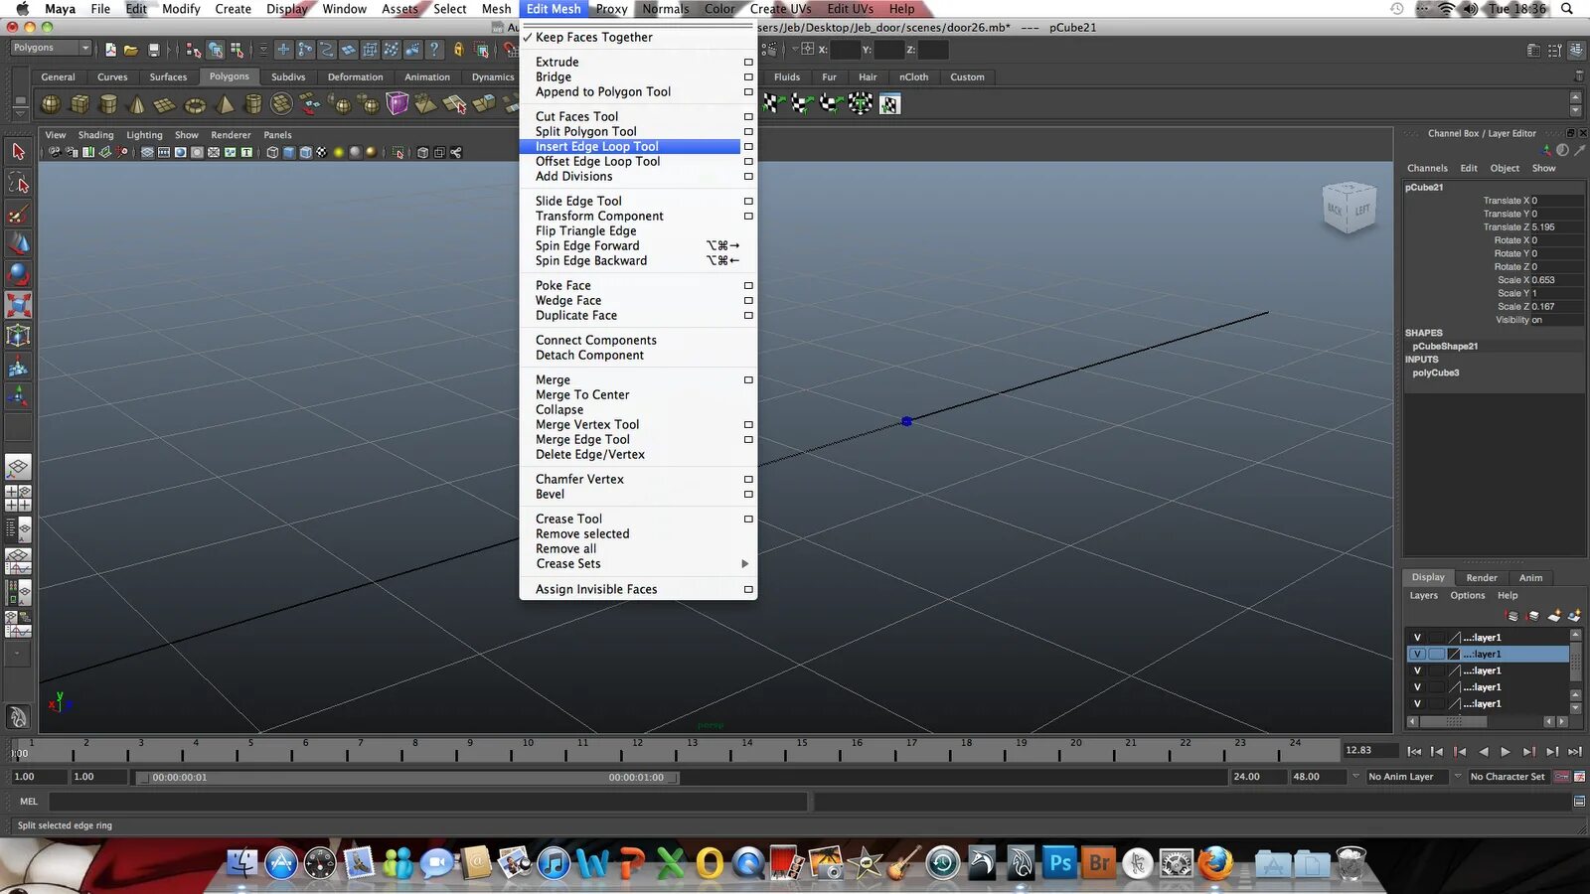Viewport: 1590px width, 894px height.
Task: Open the Channels menu in Channel Box
Action: point(1427,168)
